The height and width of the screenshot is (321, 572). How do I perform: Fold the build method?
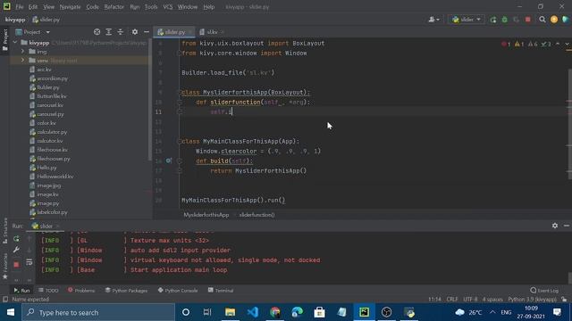tap(179, 160)
